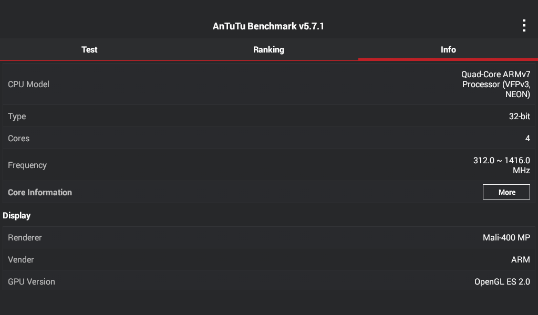Select the Info tab
The width and height of the screenshot is (538, 315).
[448, 49]
